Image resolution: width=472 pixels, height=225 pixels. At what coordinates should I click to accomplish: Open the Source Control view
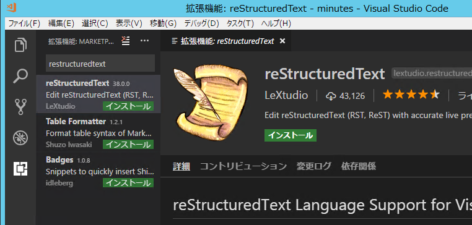point(20,107)
